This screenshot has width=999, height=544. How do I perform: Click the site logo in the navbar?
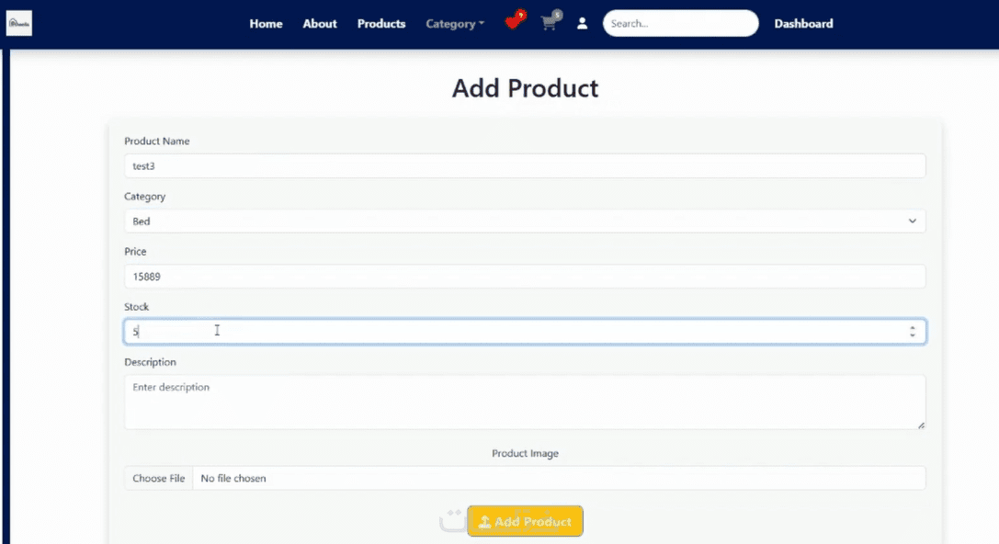coord(19,24)
